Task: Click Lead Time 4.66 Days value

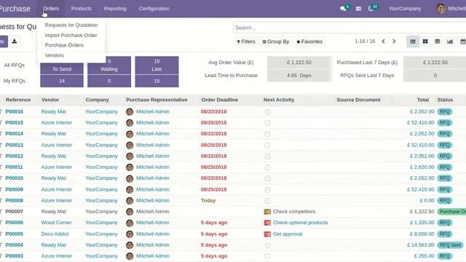Action: [x=299, y=76]
